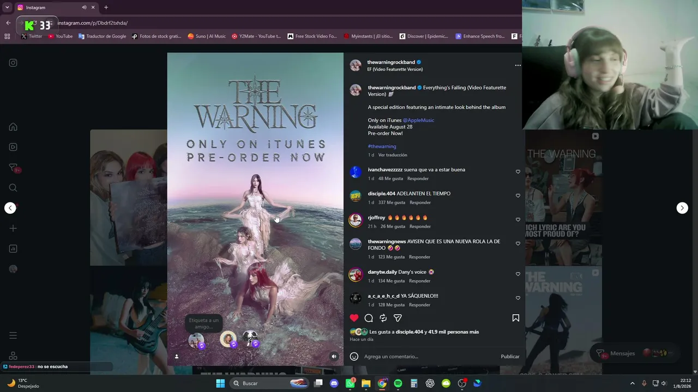Save the post with the bookmark icon
698x392 pixels.
point(516,318)
